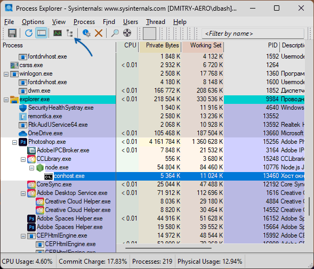Viewport: 314px width, 269px height.
Task: Sort by the PID column header
Action: click(x=252, y=45)
